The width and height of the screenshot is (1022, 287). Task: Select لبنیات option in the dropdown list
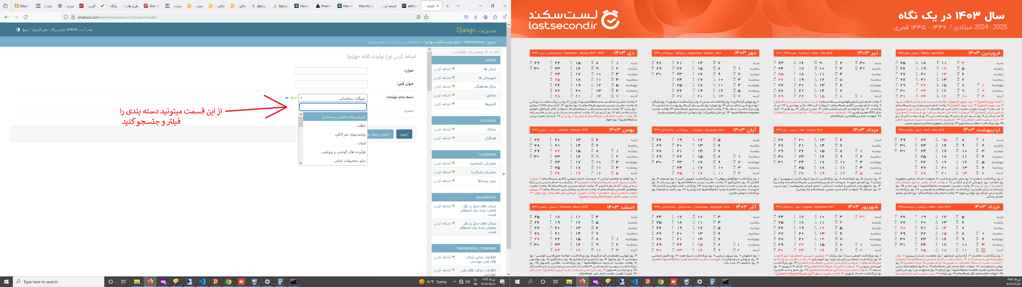coord(361,143)
